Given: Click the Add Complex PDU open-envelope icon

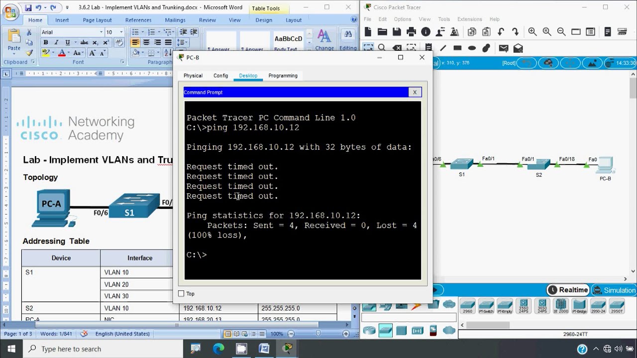Looking at the screenshot, I should pos(518,48).
